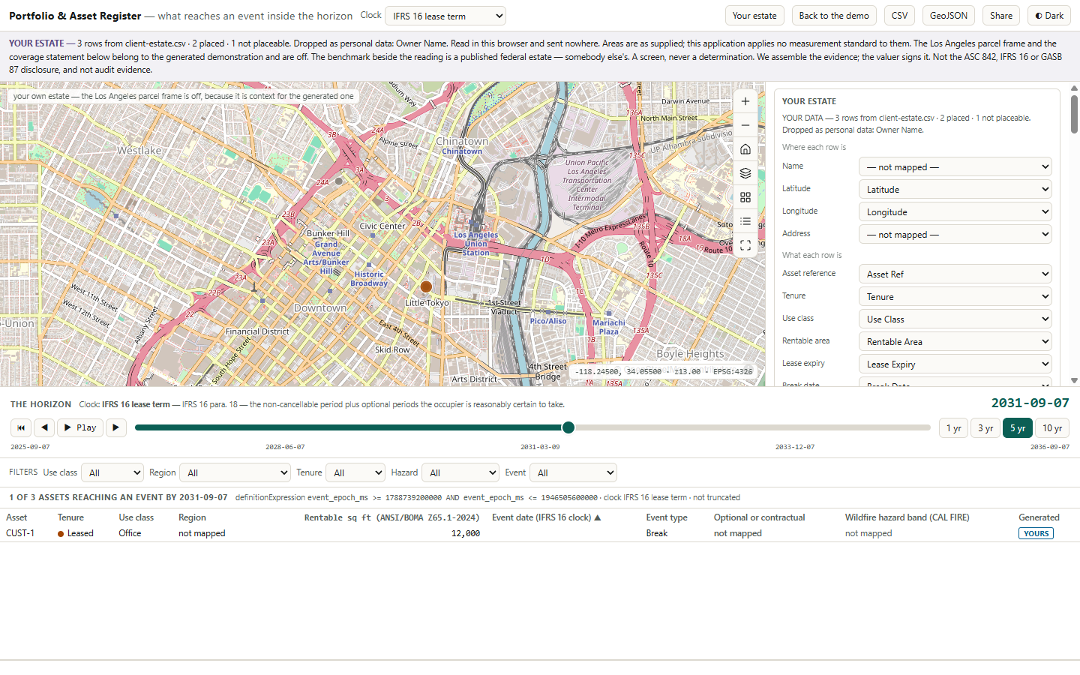Export data as CSV
Viewport: 1080px width, 675px height.
[x=899, y=16]
